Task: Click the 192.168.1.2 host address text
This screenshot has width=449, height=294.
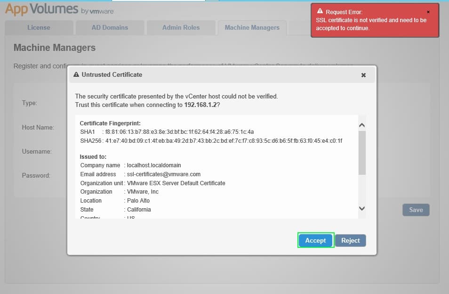Action: click(x=200, y=105)
